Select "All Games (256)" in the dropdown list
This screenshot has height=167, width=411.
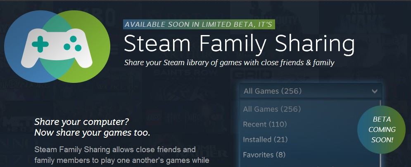point(272,109)
